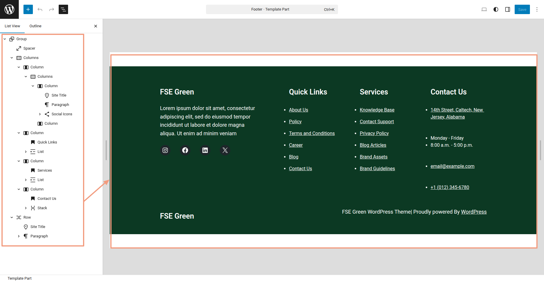544x282 pixels.
Task: Open the Styles half-circle icon
Action: click(x=496, y=9)
